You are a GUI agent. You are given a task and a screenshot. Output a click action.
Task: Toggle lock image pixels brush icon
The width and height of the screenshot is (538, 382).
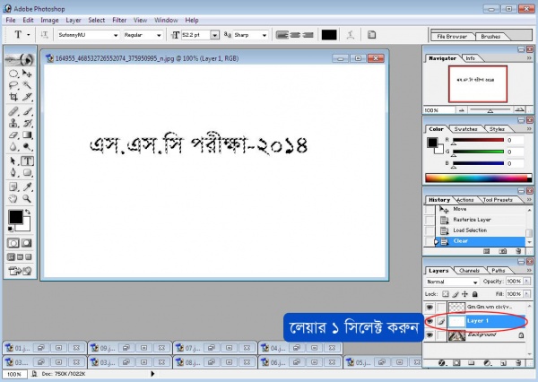pyautogui.click(x=456, y=294)
